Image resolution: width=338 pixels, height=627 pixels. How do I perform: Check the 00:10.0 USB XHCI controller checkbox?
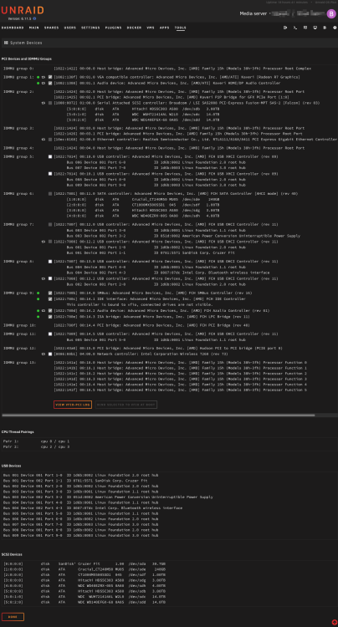coord(50,157)
